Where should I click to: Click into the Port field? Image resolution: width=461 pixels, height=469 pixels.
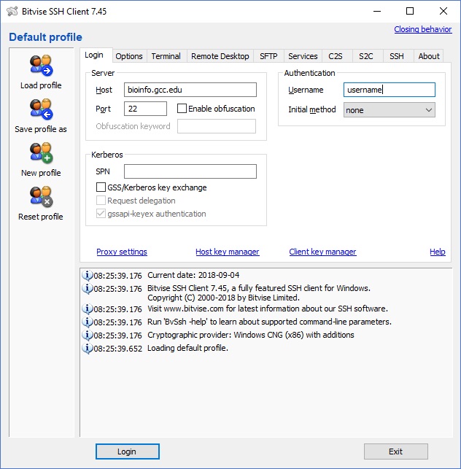pos(145,109)
